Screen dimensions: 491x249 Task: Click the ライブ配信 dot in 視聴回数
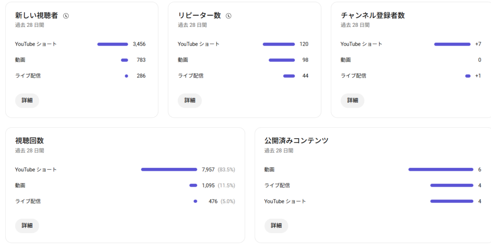(x=195, y=201)
